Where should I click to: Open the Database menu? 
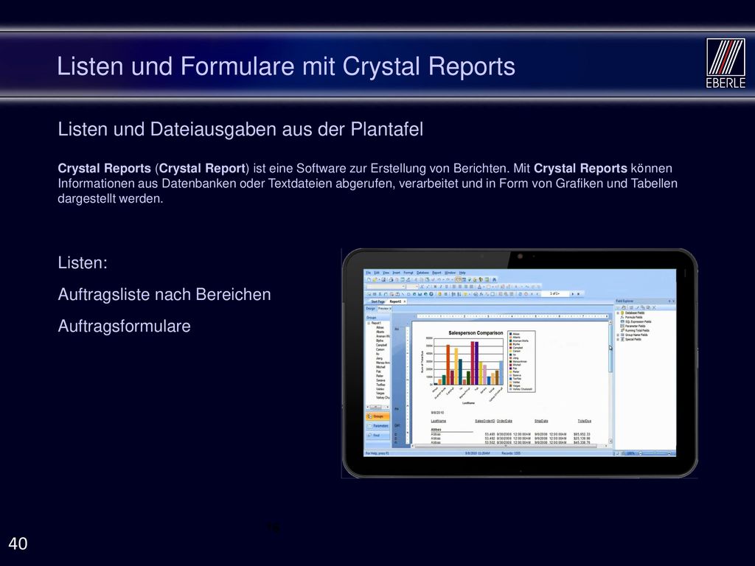(x=422, y=273)
